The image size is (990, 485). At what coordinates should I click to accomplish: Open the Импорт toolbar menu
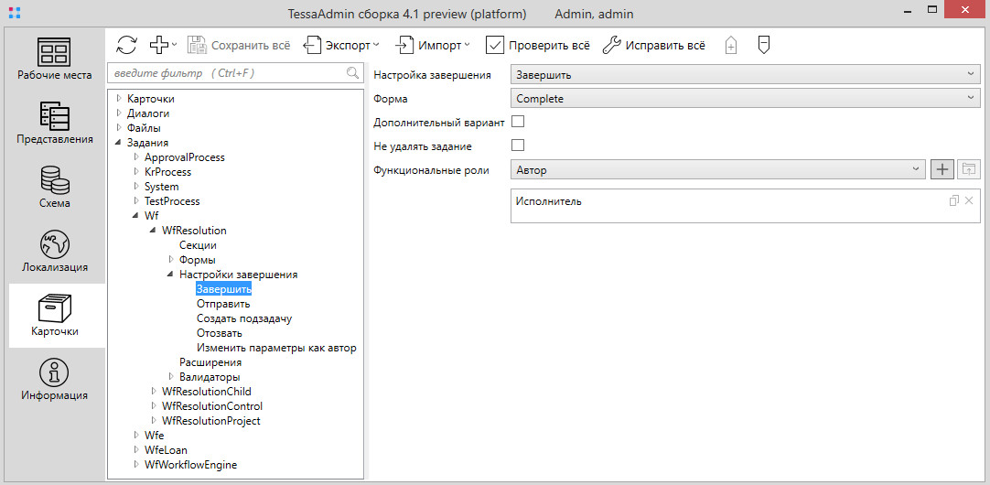click(433, 45)
